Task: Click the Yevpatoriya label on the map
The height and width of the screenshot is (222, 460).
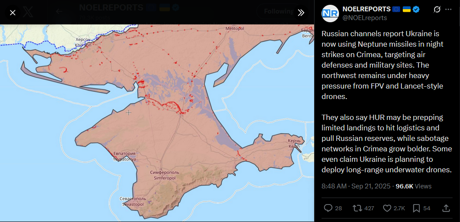Action: click(125, 157)
